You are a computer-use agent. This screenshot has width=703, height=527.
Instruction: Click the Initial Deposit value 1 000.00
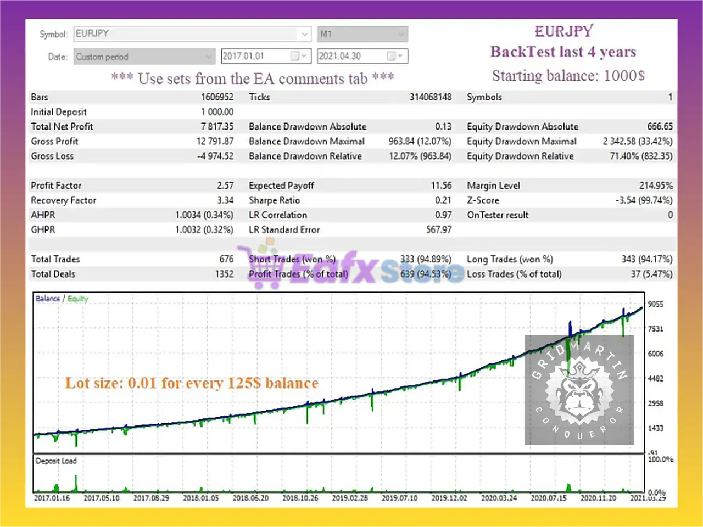coord(217,112)
